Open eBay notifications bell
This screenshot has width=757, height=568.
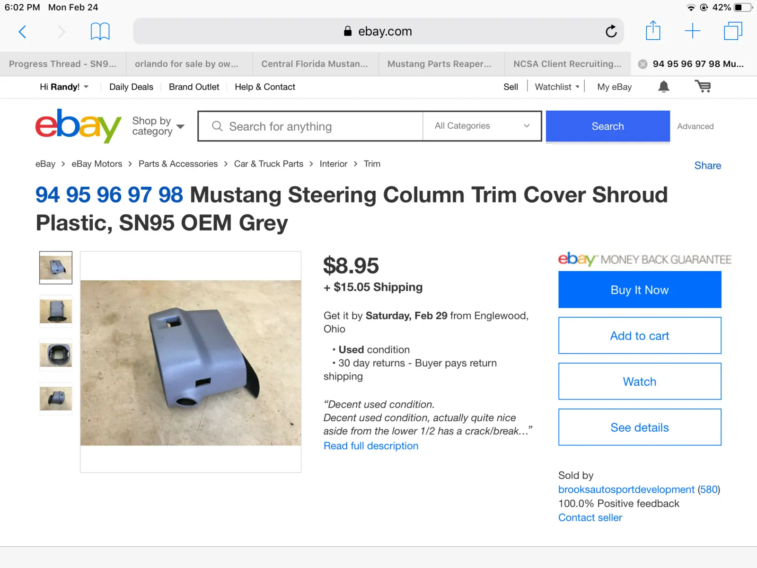tap(664, 87)
